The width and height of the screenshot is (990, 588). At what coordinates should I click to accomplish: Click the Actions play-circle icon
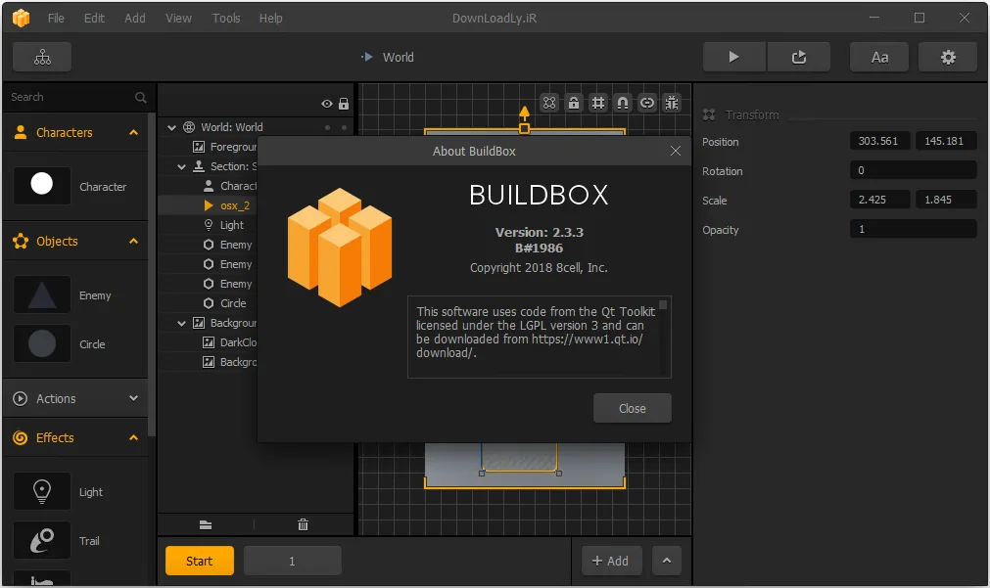click(21, 399)
